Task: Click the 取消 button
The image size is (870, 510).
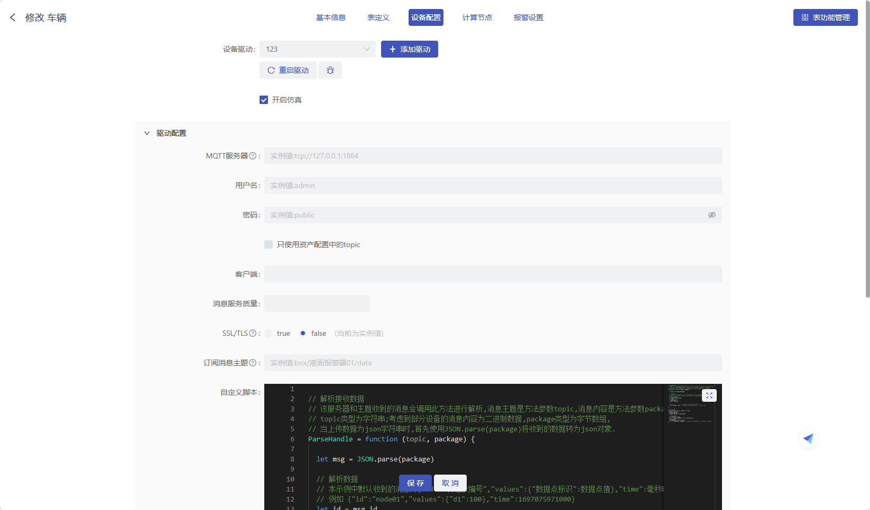Action: click(450, 483)
